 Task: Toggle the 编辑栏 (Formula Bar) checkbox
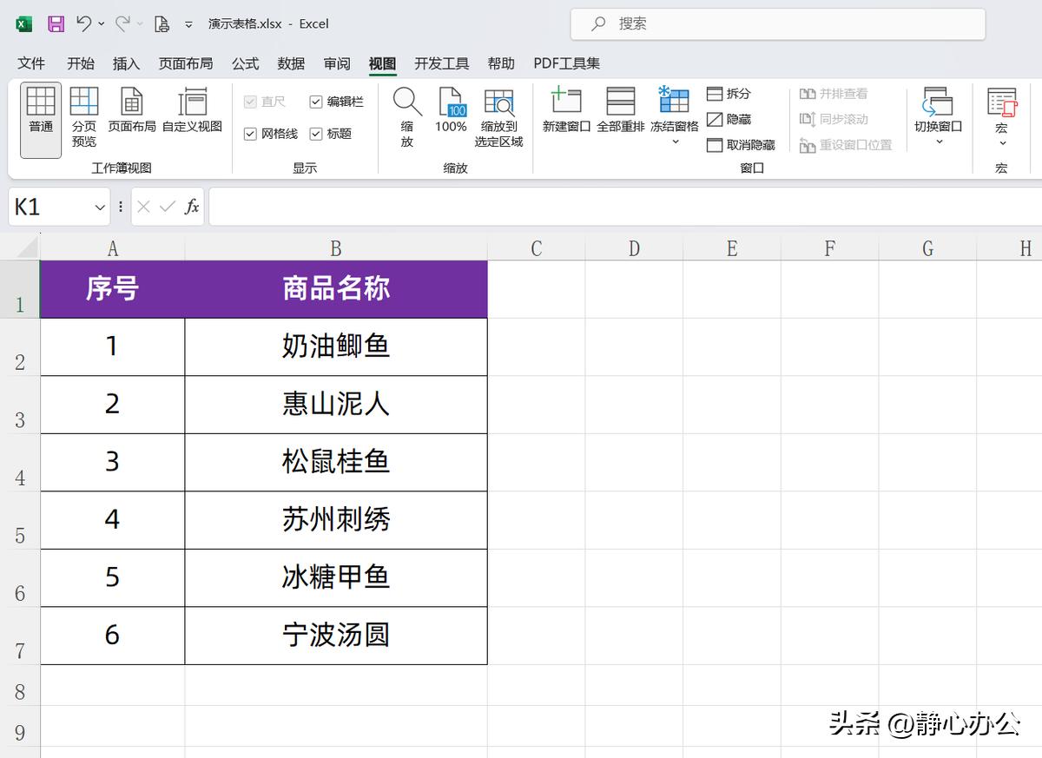pyautogui.click(x=316, y=101)
